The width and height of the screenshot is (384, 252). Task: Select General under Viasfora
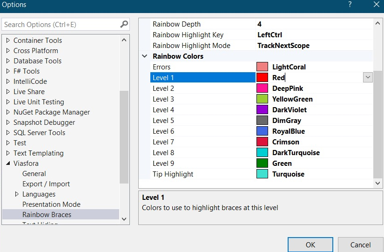click(x=34, y=174)
